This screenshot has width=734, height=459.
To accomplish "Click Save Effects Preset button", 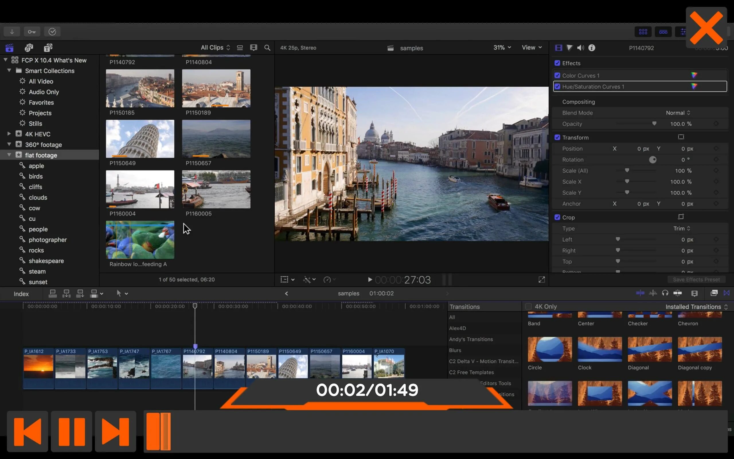I will 696,279.
